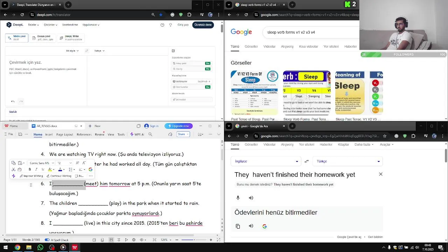Open WPS zoom percentage 126% dropdown
The height and width of the screenshot is (252, 448).
pos(165,240)
